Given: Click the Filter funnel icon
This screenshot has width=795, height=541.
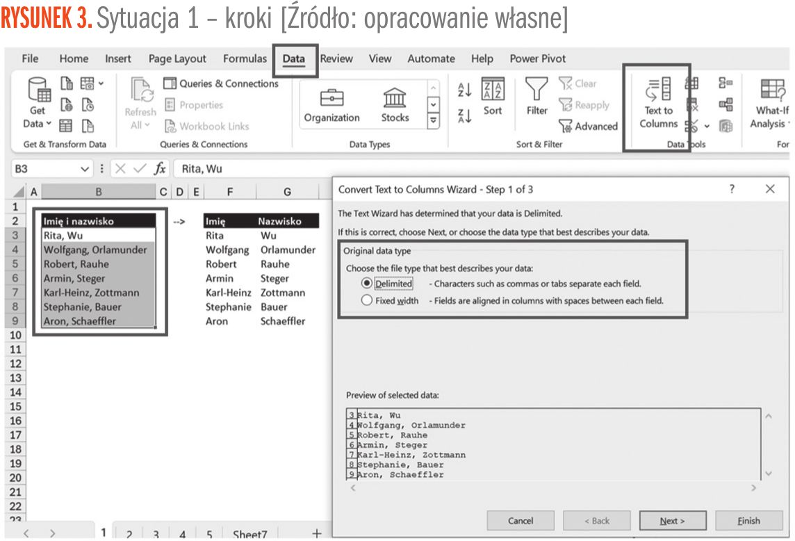Looking at the screenshot, I should pos(536,90).
